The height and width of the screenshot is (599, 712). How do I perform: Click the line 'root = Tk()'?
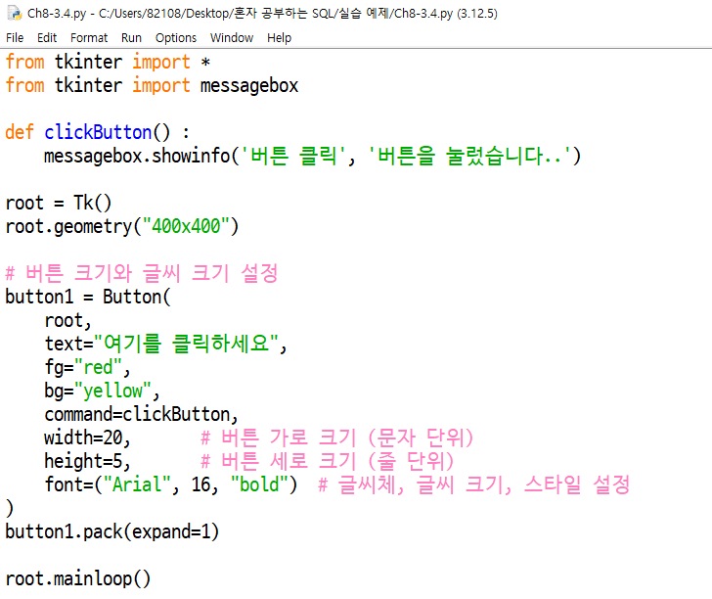pyautogui.click(x=58, y=203)
